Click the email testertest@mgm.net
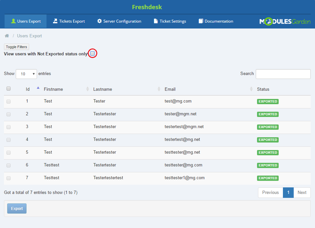 tap(184, 127)
